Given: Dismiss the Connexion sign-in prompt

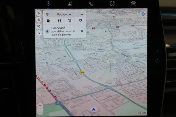Looking at the screenshot, I should 82,31.
